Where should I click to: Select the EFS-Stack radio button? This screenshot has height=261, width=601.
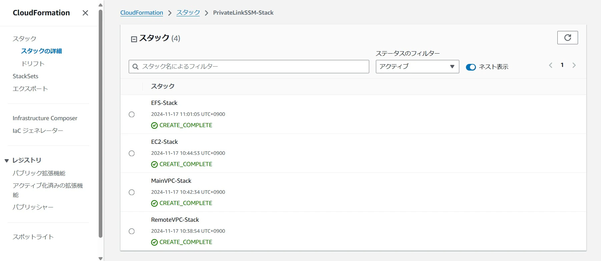(x=132, y=115)
